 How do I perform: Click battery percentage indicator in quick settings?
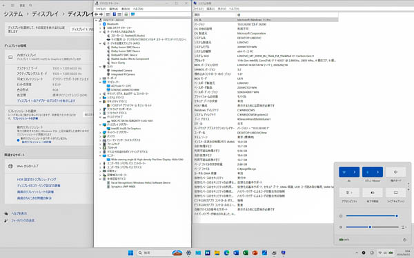coord(344,239)
